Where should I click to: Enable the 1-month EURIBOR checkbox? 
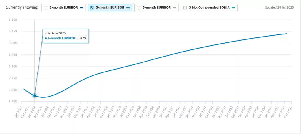[46, 8]
